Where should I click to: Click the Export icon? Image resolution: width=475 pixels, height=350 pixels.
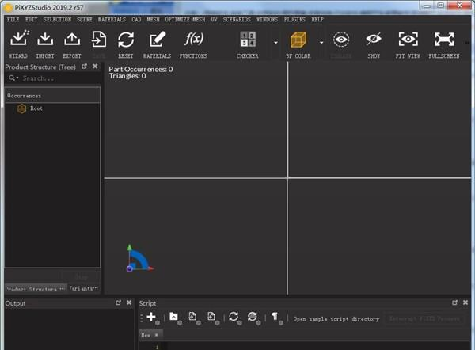72,40
